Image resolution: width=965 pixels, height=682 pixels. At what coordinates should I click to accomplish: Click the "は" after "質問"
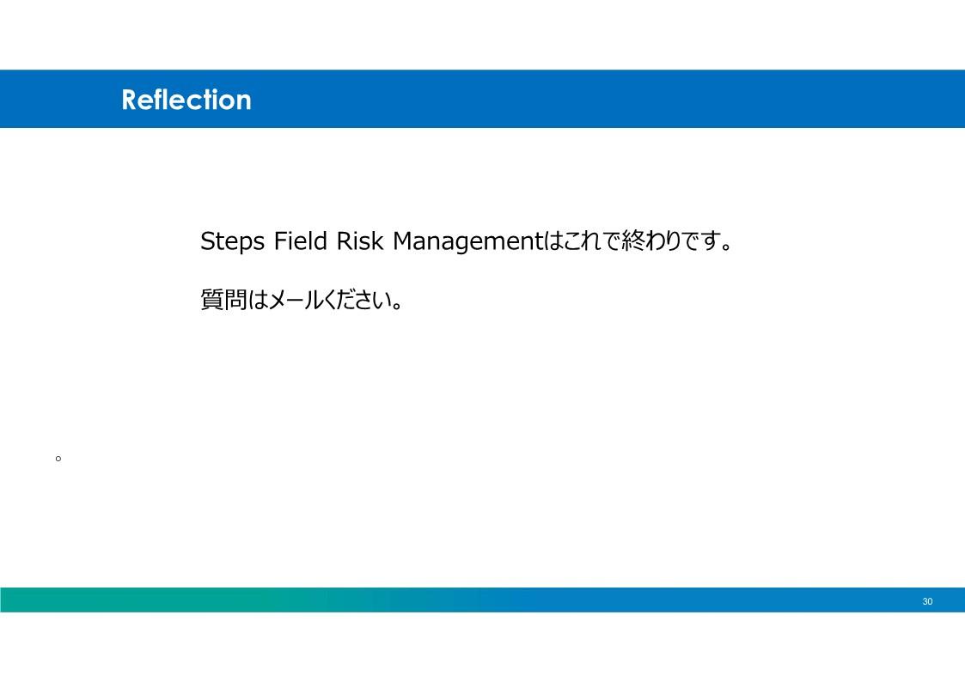(x=259, y=300)
